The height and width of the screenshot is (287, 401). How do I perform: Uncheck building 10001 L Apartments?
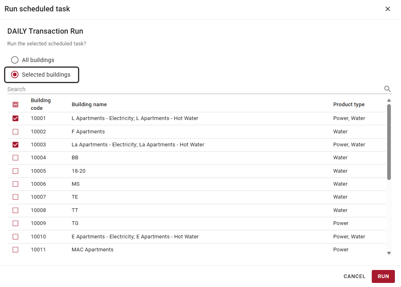(15, 118)
